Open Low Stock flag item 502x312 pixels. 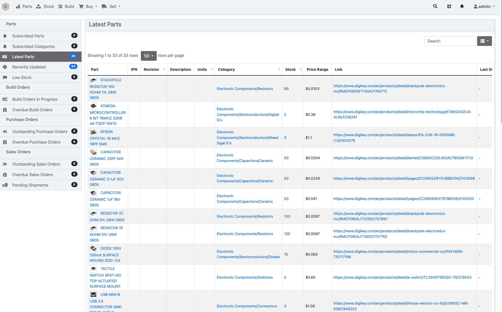tap(22, 77)
